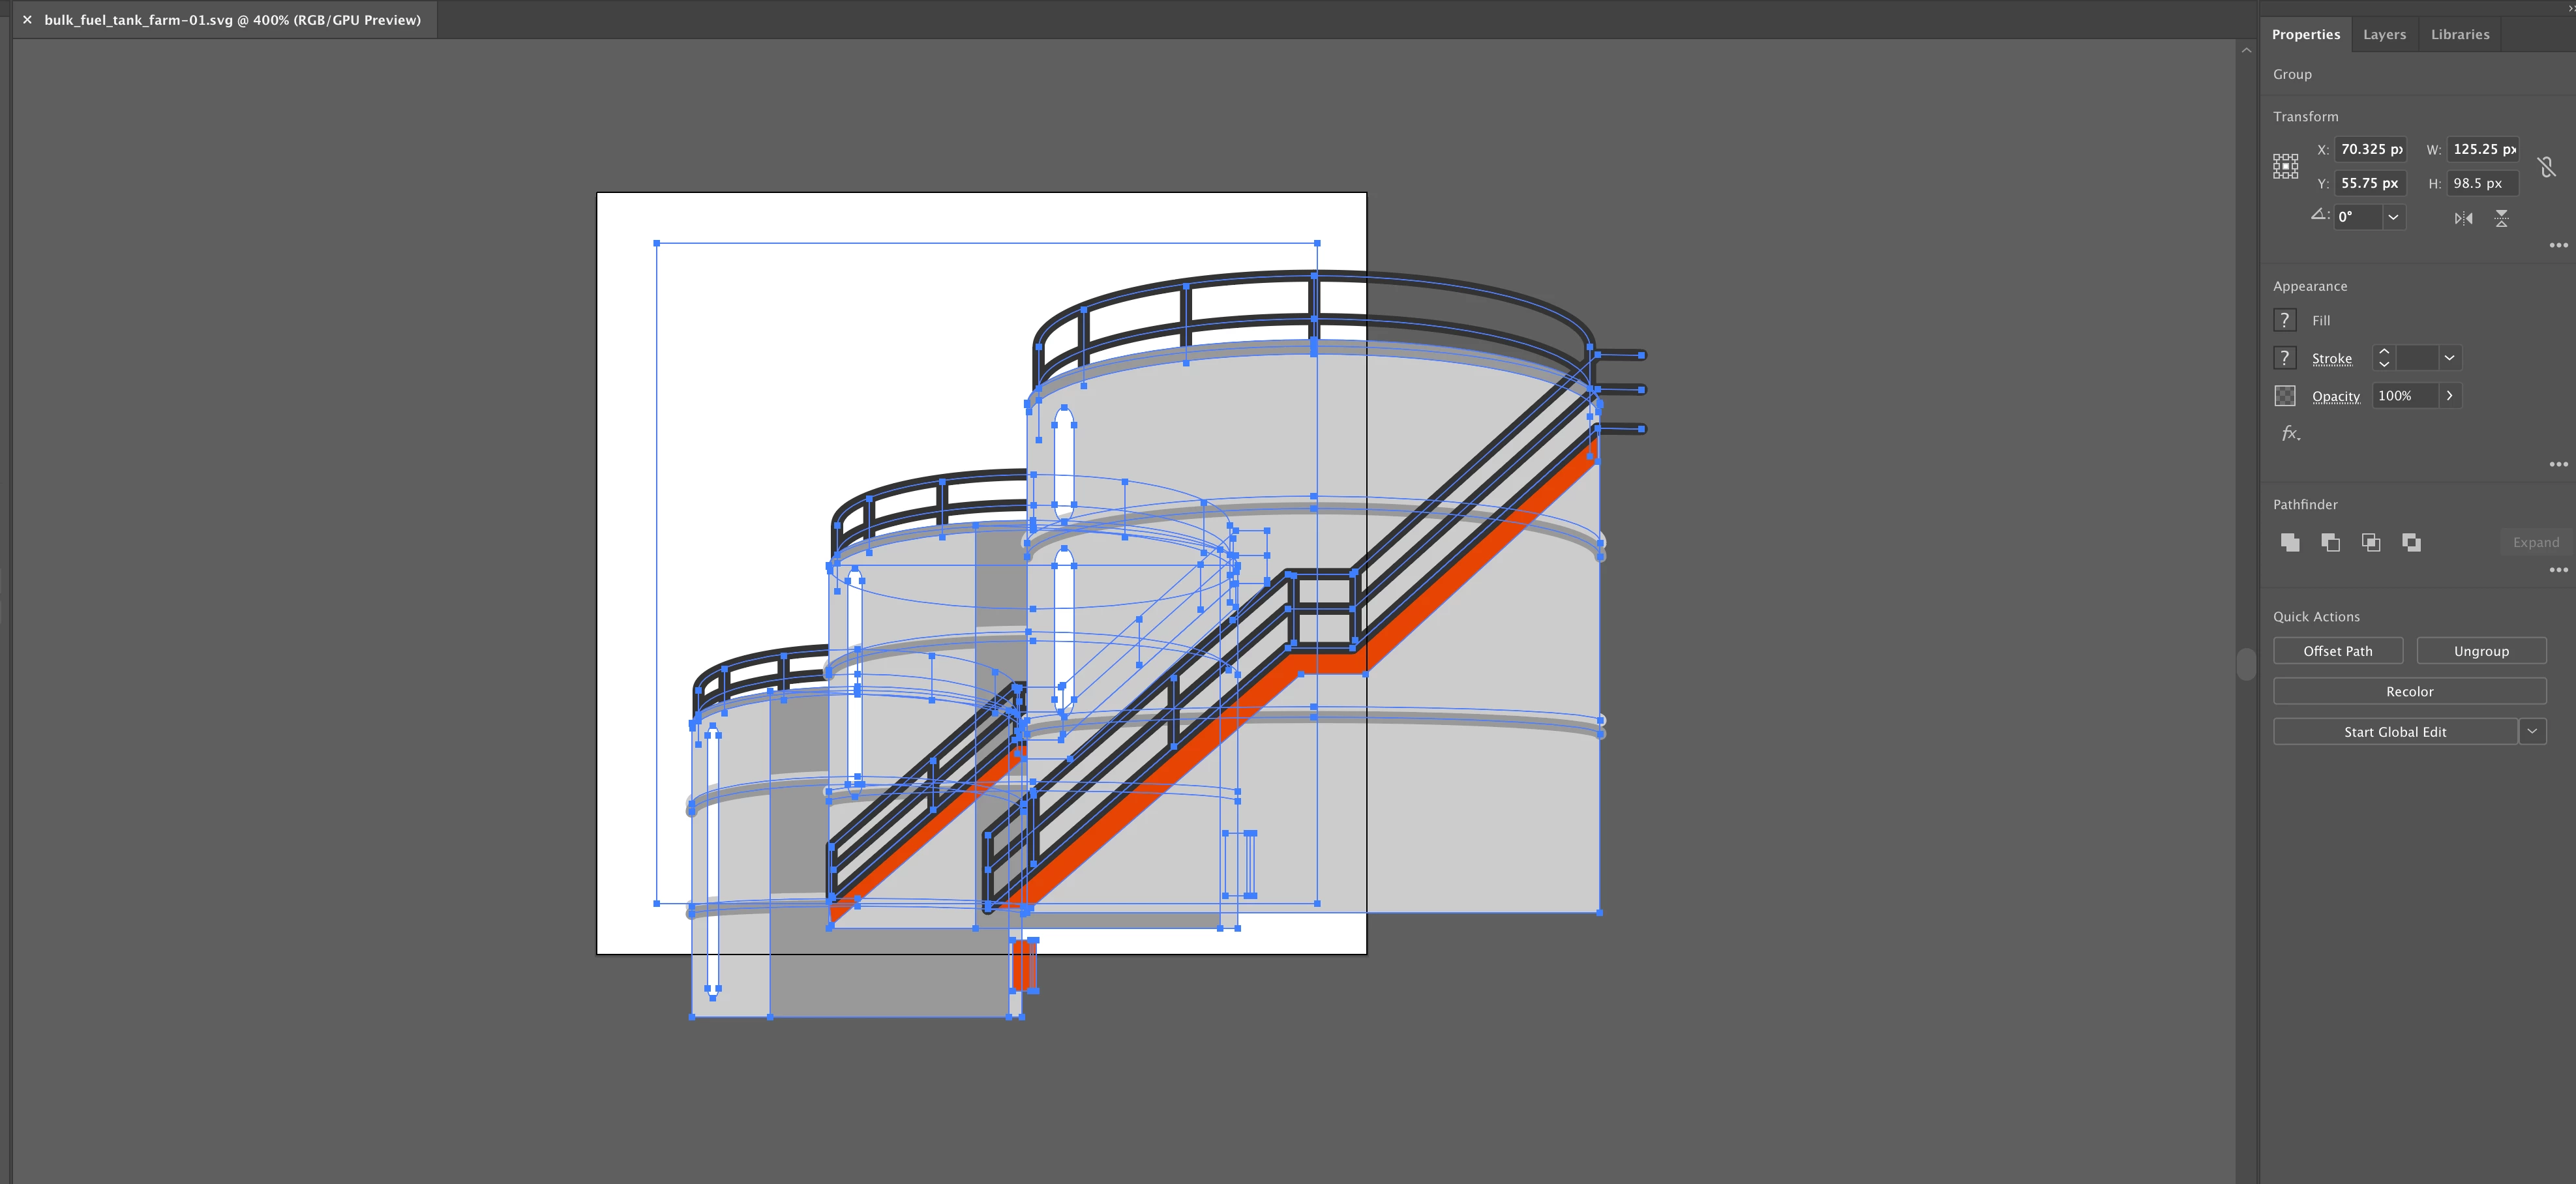Viewport: 2576px width, 1184px height.
Task: Apply Pathfinder Exclude mode
Action: [x=2411, y=542]
